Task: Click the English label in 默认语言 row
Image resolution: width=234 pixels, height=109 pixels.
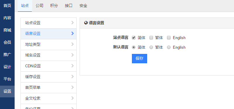Action: (x=179, y=47)
